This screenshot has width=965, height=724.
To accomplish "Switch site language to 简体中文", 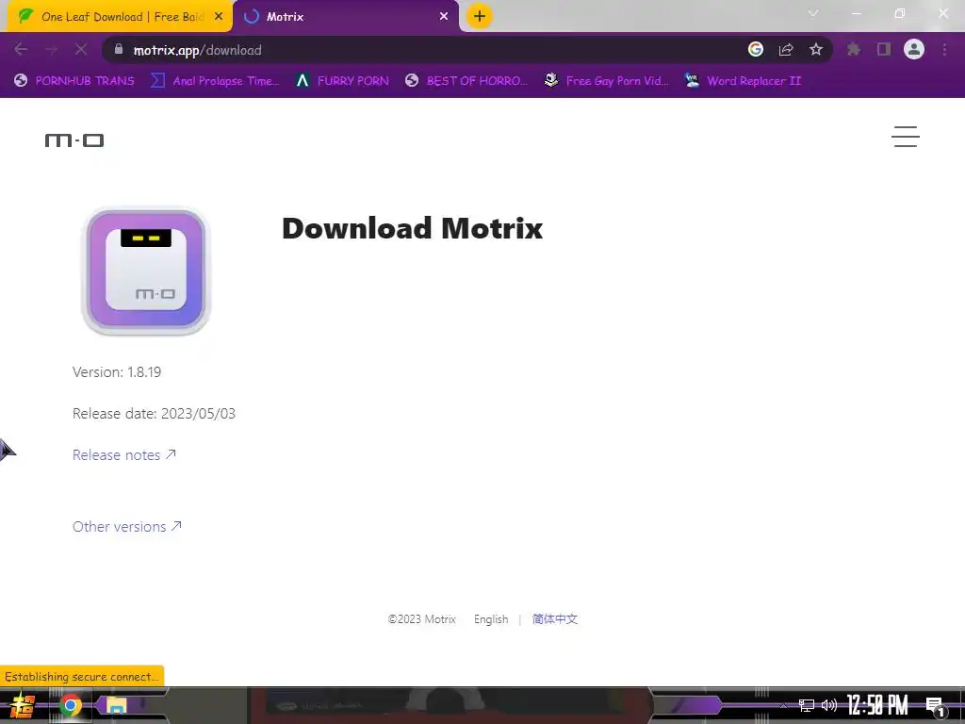I will [x=554, y=618].
